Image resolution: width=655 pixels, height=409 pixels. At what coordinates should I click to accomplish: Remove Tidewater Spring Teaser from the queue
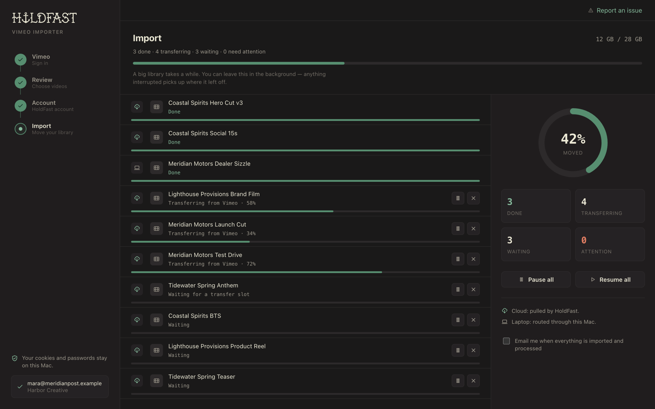pos(474,381)
